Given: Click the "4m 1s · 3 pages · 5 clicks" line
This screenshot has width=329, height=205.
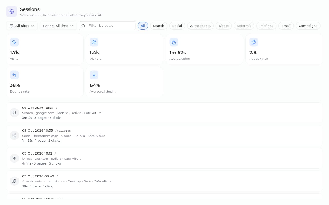Looking at the screenshot, I should pos(41,163).
